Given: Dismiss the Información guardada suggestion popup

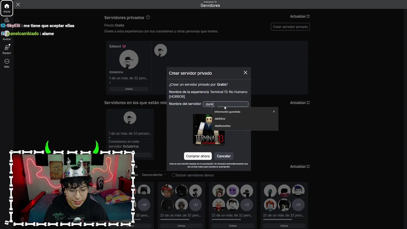Looking at the screenshot, I should click(274, 112).
